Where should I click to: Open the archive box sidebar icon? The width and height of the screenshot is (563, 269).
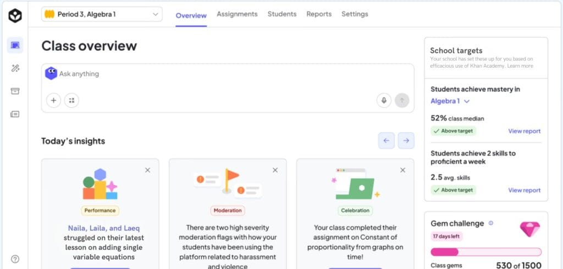tap(15, 91)
